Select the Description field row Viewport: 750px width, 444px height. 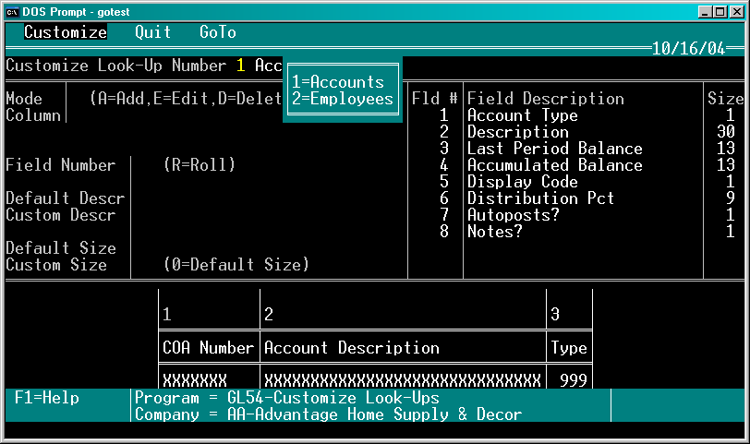pos(577,132)
